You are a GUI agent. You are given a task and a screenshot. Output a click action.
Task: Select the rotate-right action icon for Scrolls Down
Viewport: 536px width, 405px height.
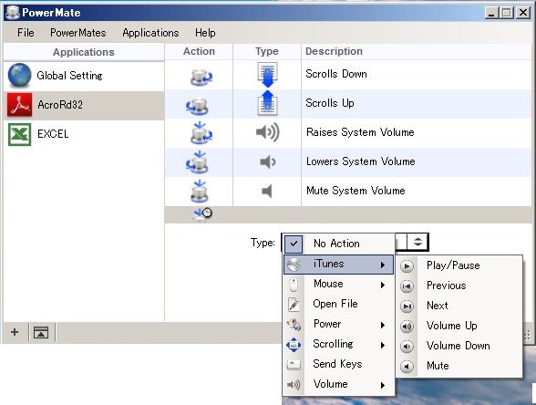click(x=201, y=77)
